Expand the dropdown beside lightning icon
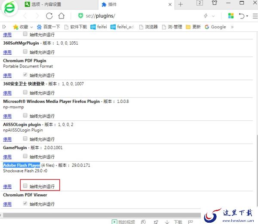258x224 pixels. (213, 16)
